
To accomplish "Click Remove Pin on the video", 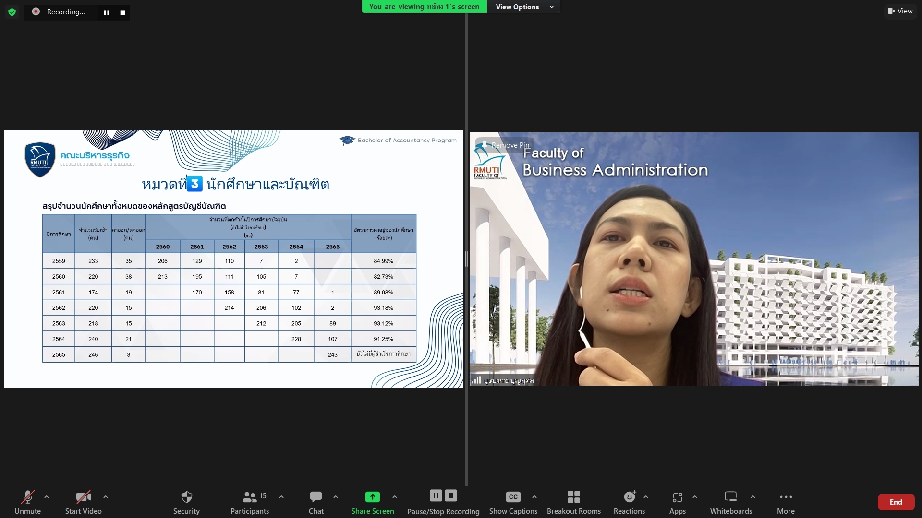I will click(505, 145).
